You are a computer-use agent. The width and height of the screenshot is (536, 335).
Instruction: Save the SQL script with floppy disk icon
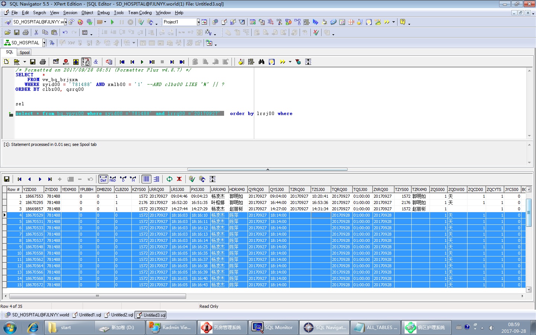33,62
